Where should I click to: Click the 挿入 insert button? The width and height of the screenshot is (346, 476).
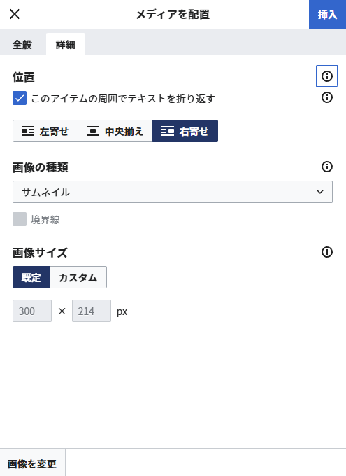click(328, 14)
